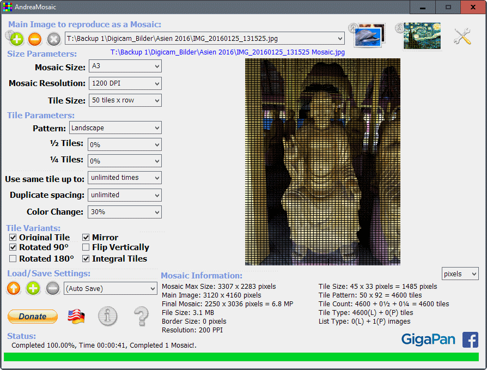Uncheck the Mirror tile variant
Screen dimensions: 487x370
[86, 238]
